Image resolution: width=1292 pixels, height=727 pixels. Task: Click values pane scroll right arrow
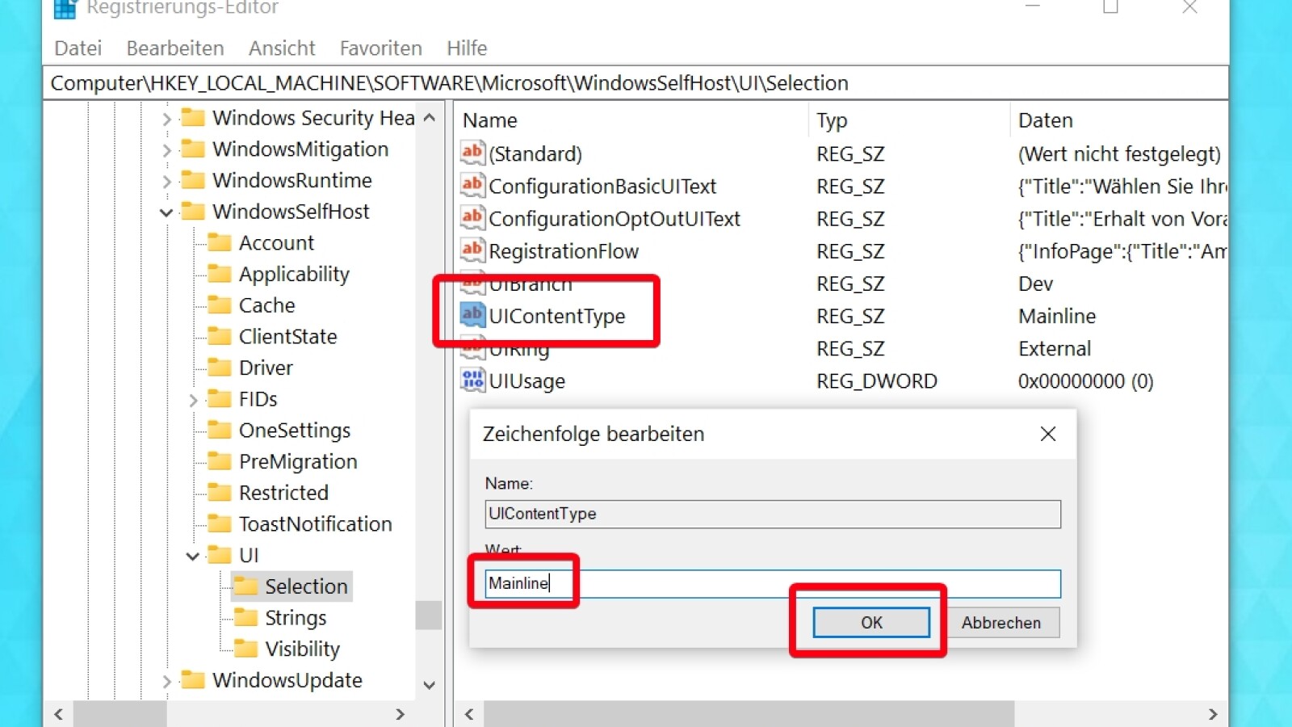click(1213, 714)
